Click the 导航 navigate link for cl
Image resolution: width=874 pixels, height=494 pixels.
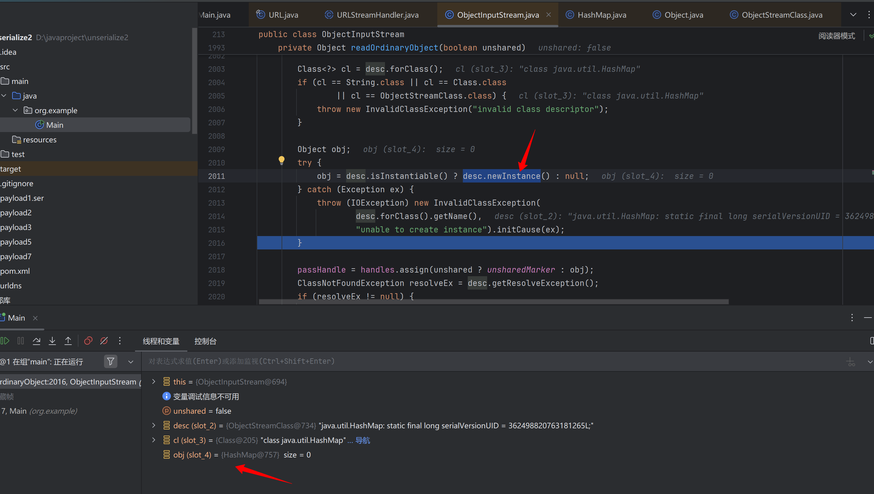point(362,440)
